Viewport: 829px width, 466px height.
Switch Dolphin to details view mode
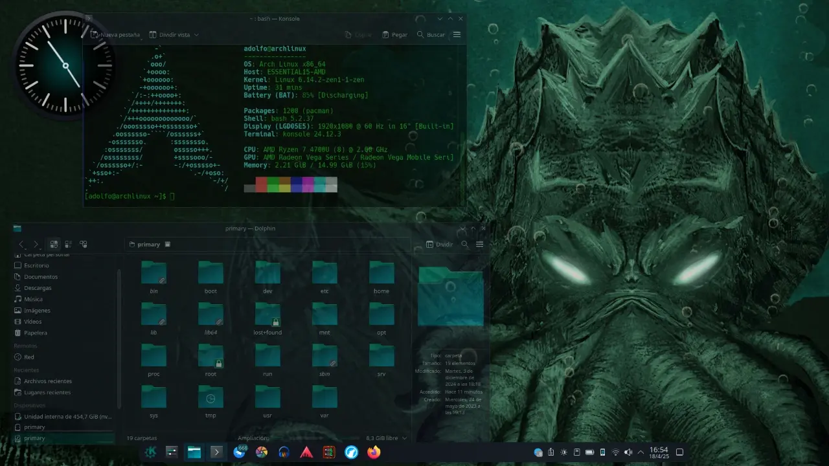point(83,244)
